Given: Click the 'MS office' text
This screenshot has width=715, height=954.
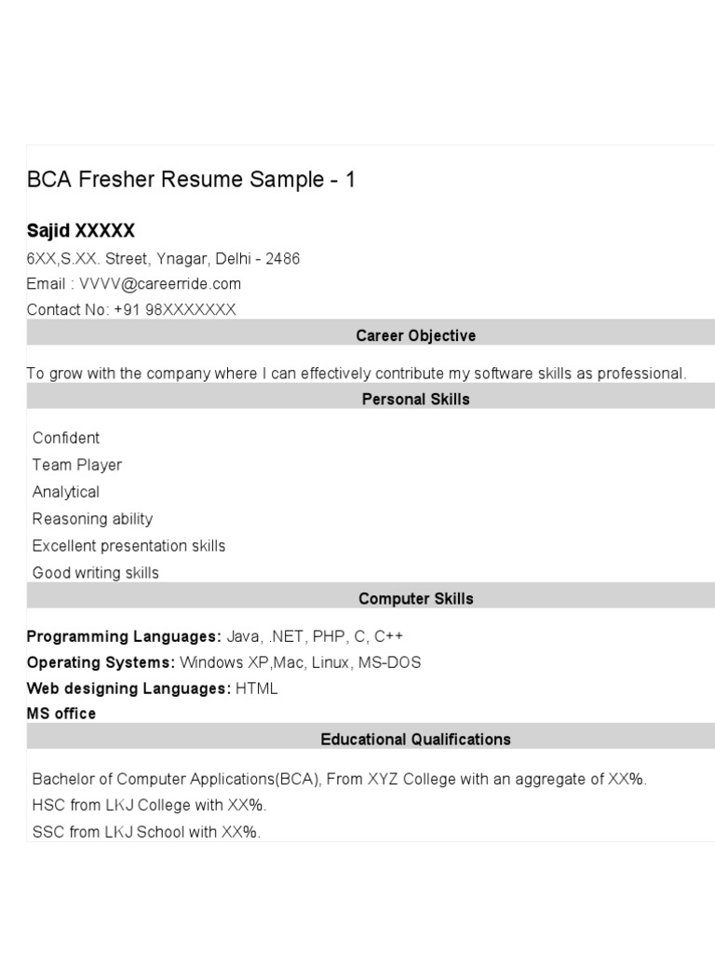Looking at the screenshot, I should [61, 714].
